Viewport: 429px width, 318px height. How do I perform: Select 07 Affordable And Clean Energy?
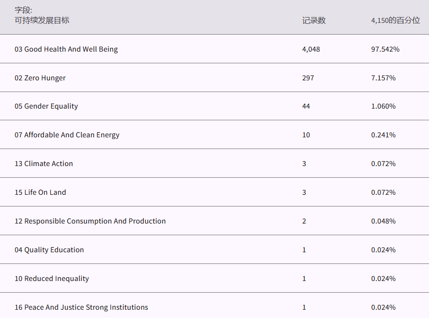tap(67, 135)
